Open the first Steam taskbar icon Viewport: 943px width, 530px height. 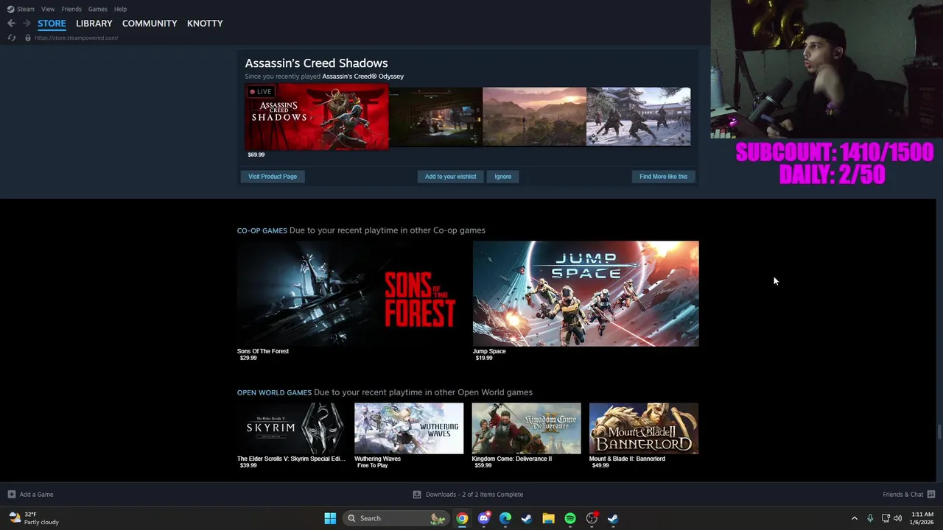(x=527, y=518)
